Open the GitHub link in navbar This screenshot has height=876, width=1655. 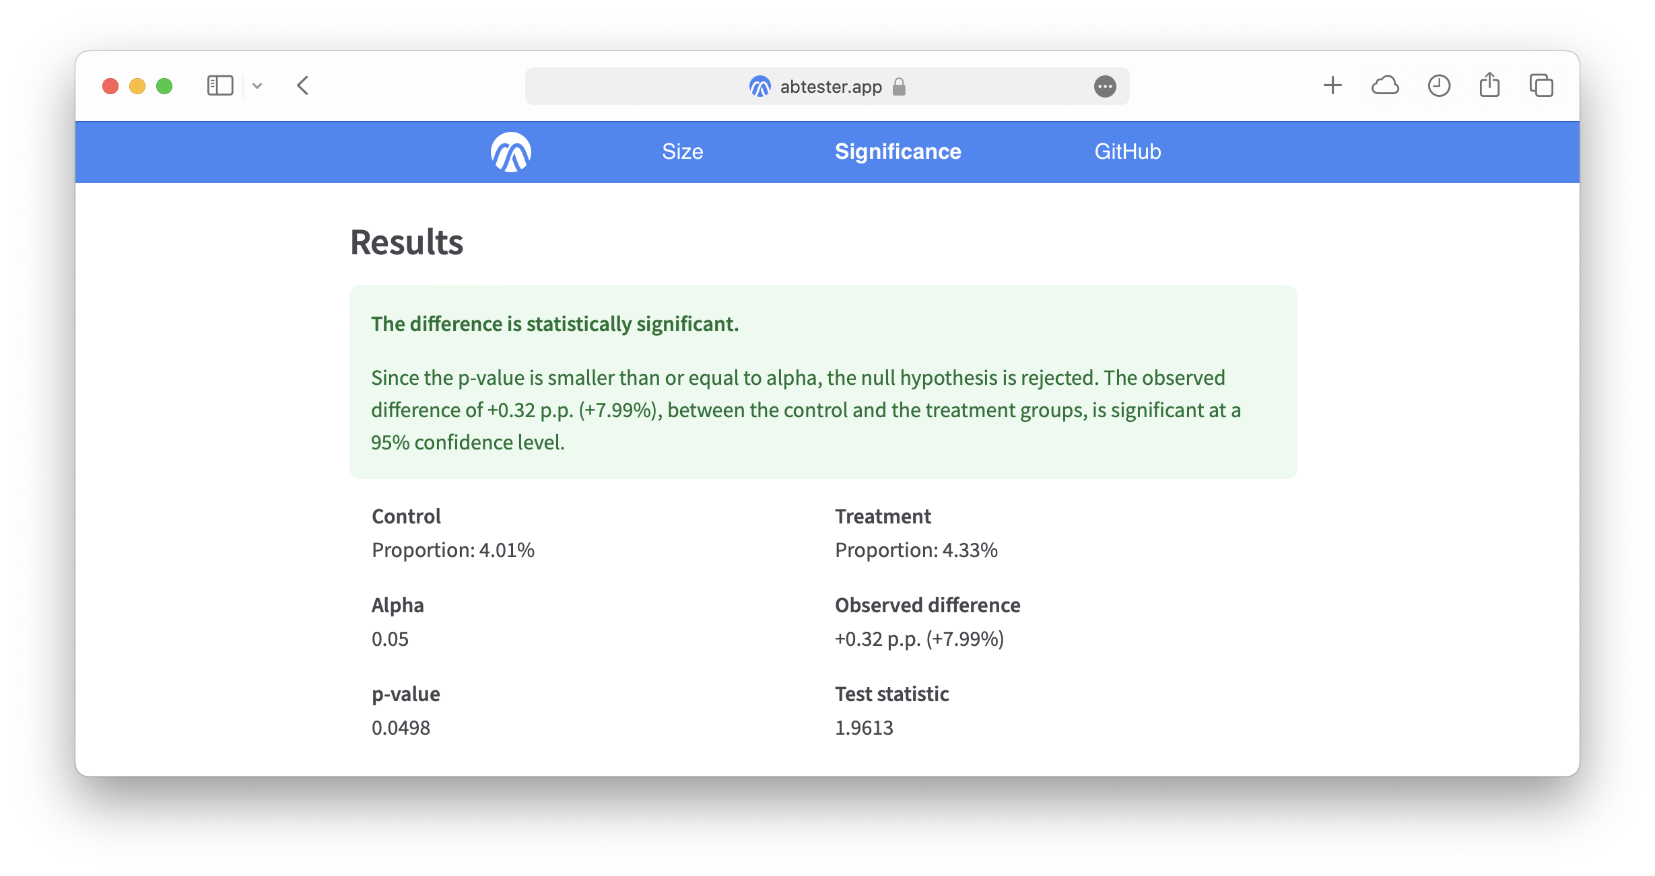(1127, 152)
